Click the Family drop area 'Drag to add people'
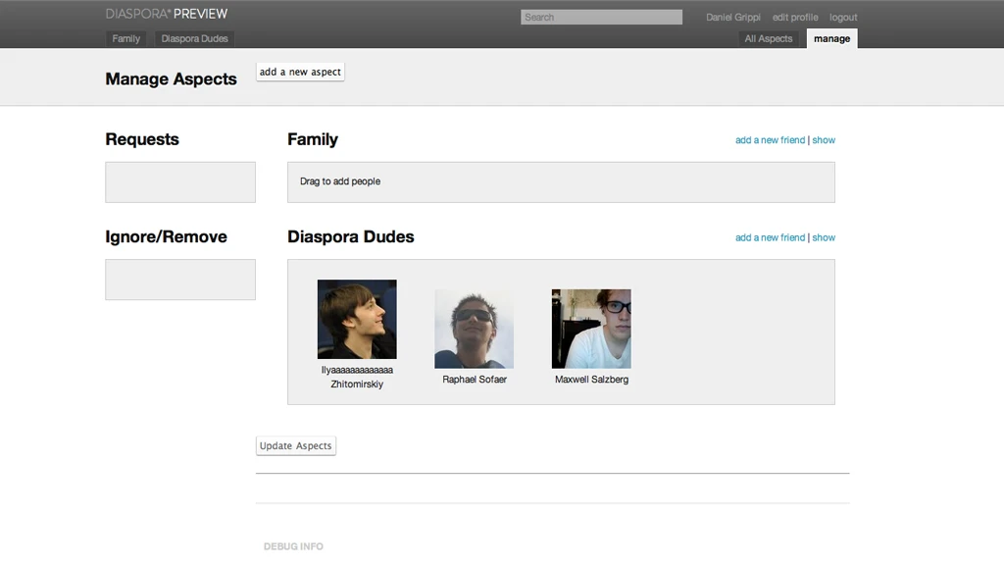This screenshot has height=565, width=1004. click(x=561, y=181)
